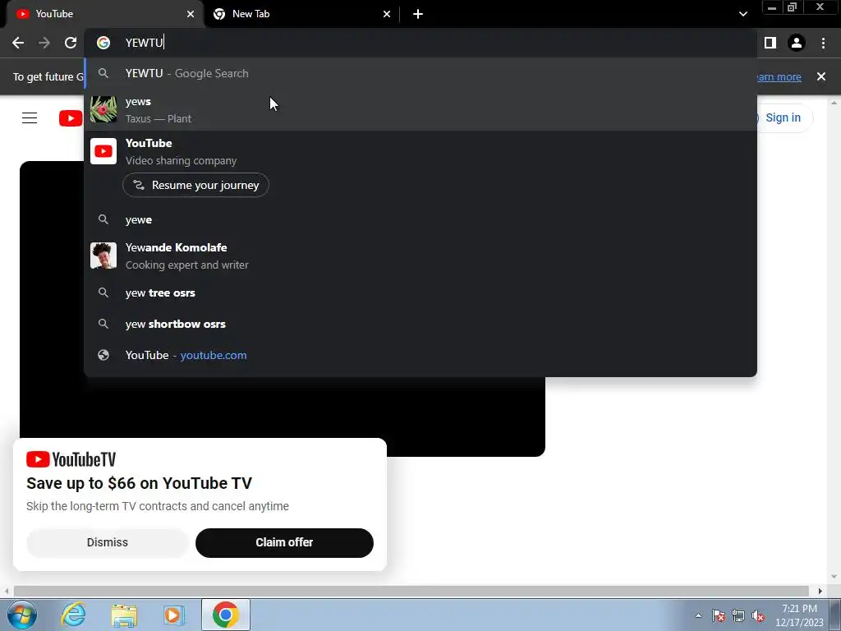The image size is (841, 631).
Task: Dismiss the YouTube TV offer
Action: [x=108, y=542]
